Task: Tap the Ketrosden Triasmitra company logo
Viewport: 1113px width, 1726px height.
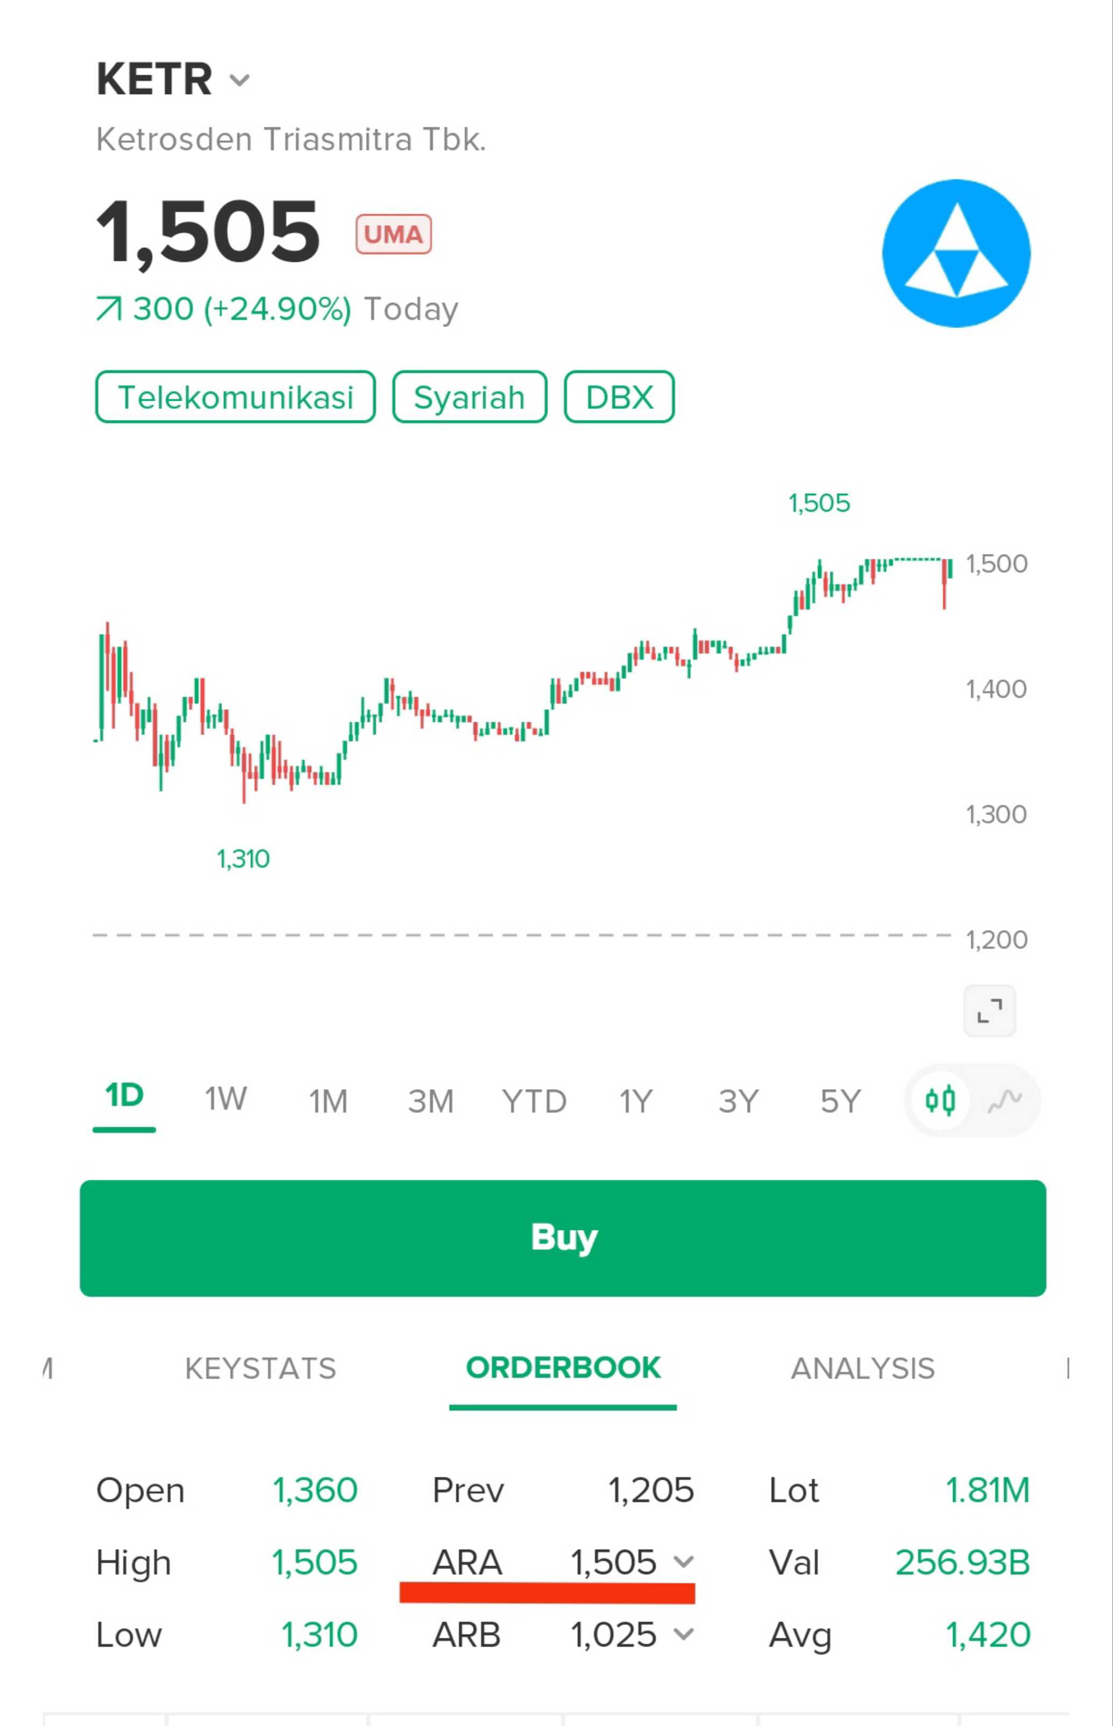Action: [955, 253]
